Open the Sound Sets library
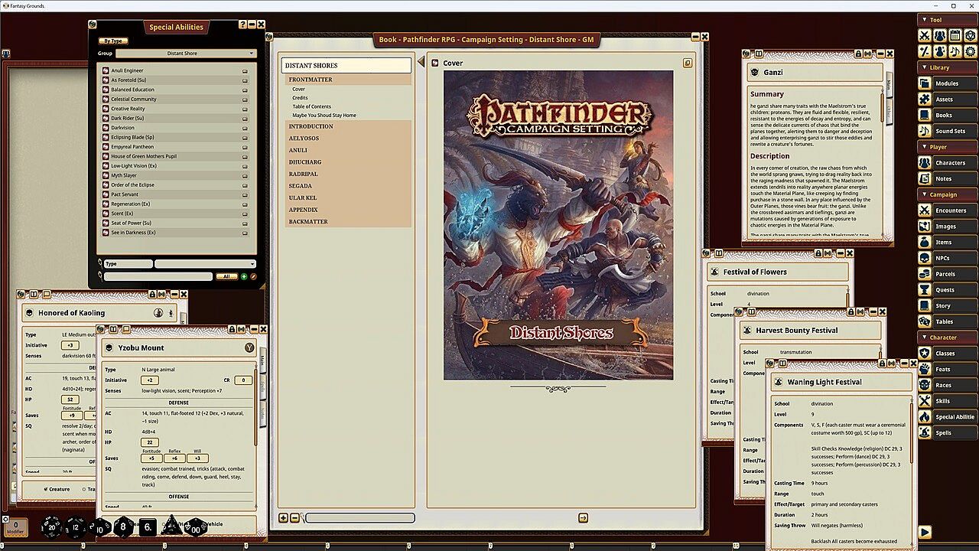The image size is (979, 551). pyautogui.click(x=949, y=131)
